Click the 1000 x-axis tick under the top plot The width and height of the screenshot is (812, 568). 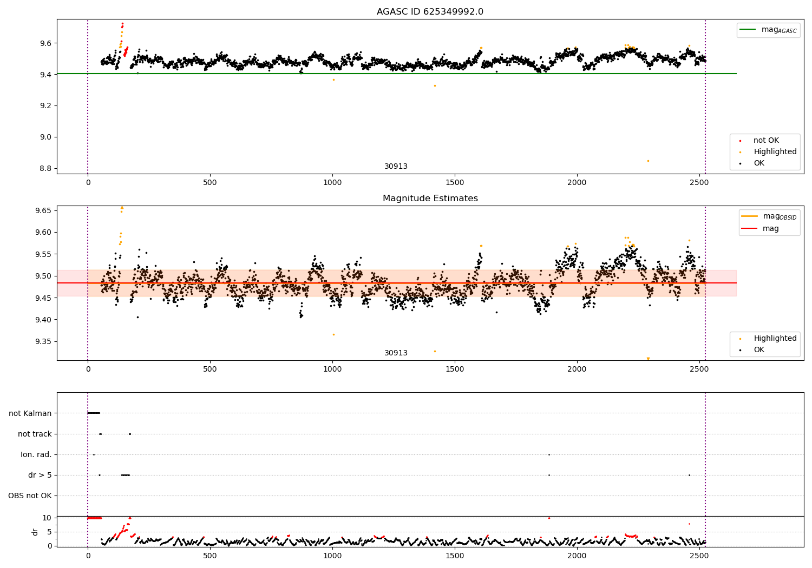tap(332, 183)
